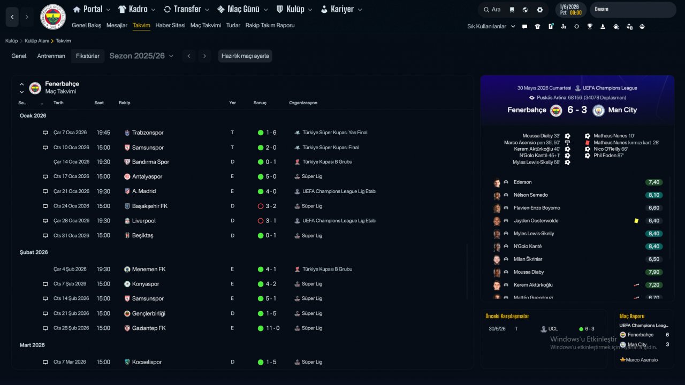
Task: Switch to Rakip Takım Raporu tab
Action: click(x=270, y=25)
